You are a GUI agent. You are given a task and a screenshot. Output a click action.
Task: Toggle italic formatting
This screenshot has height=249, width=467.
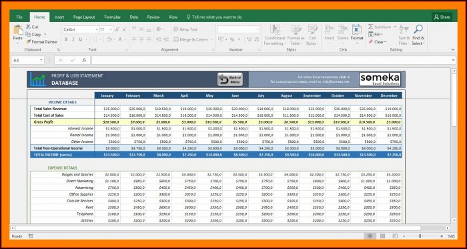click(x=73, y=39)
